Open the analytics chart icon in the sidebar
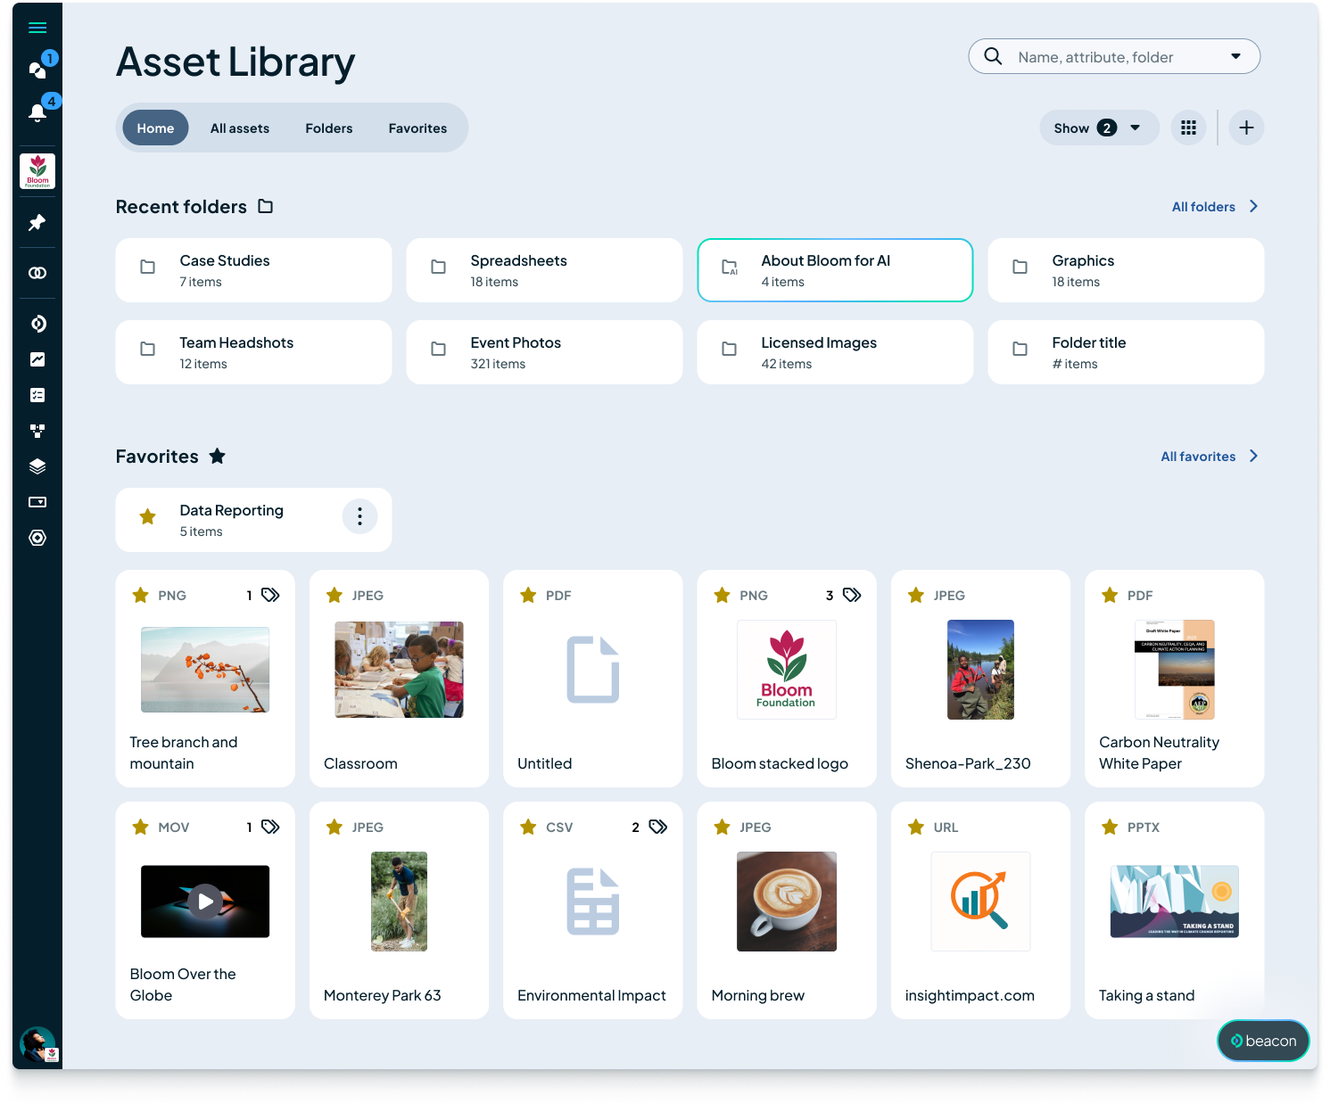The width and height of the screenshot is (1330, 1112). pyautogui.click(x=37, y=359)
